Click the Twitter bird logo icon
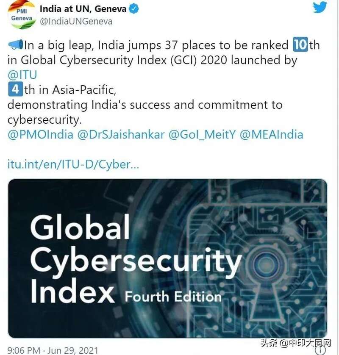The height and width of the screenshot is (355, 339). [320, 7]
